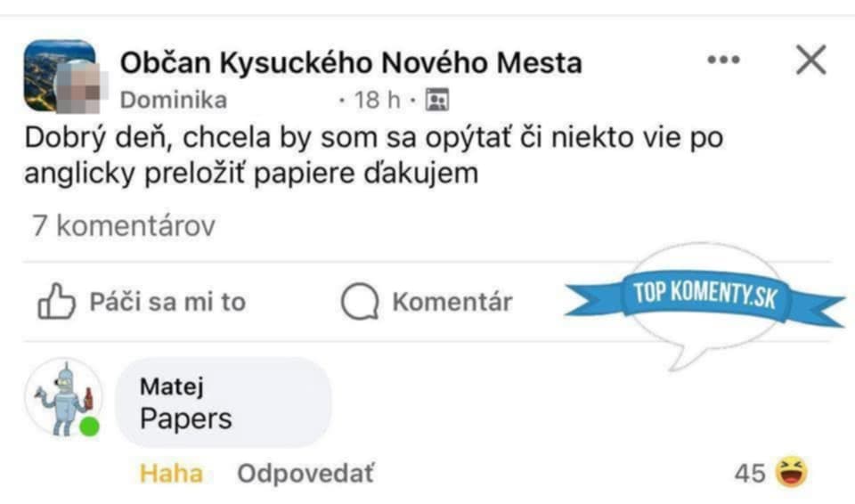Open the 18 h post timestamp

click(377, 101)
